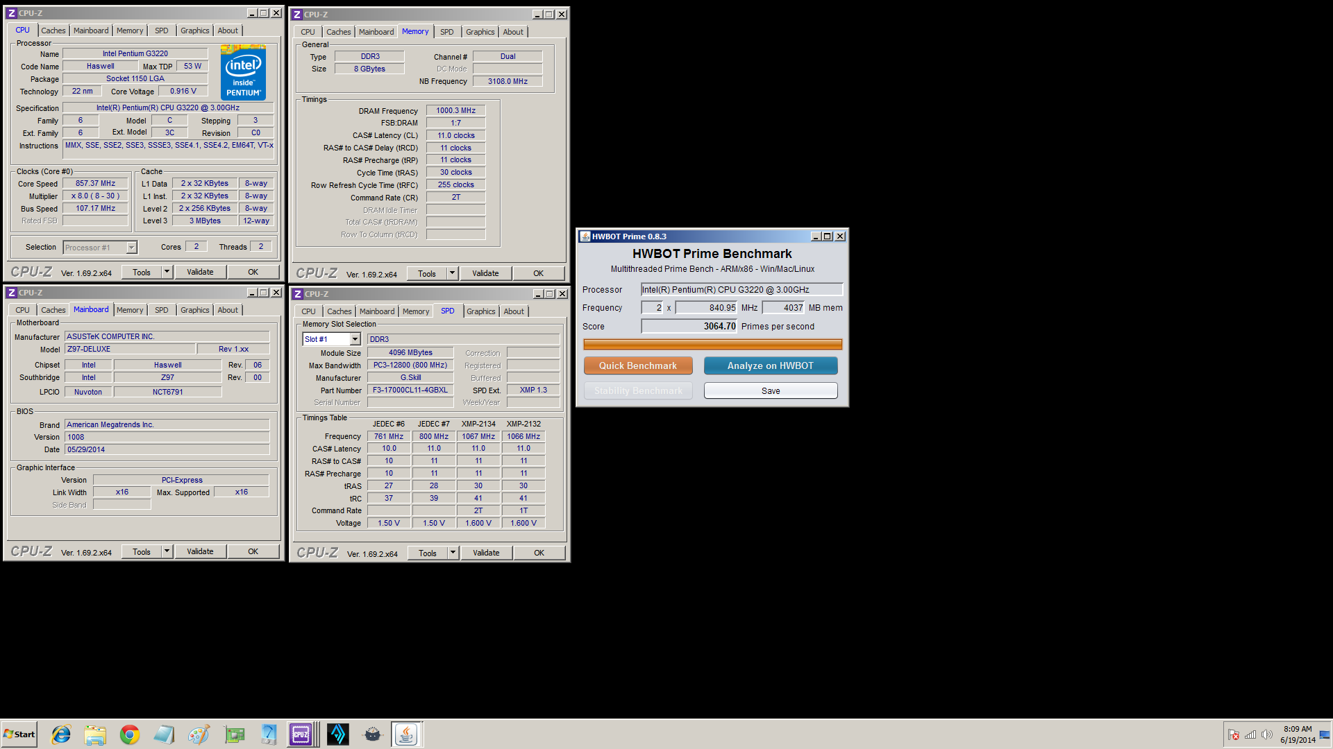This screenshot has width=1333, height=749.
Task: Open Mainboard tab in the Memory window
Action: 376,32
